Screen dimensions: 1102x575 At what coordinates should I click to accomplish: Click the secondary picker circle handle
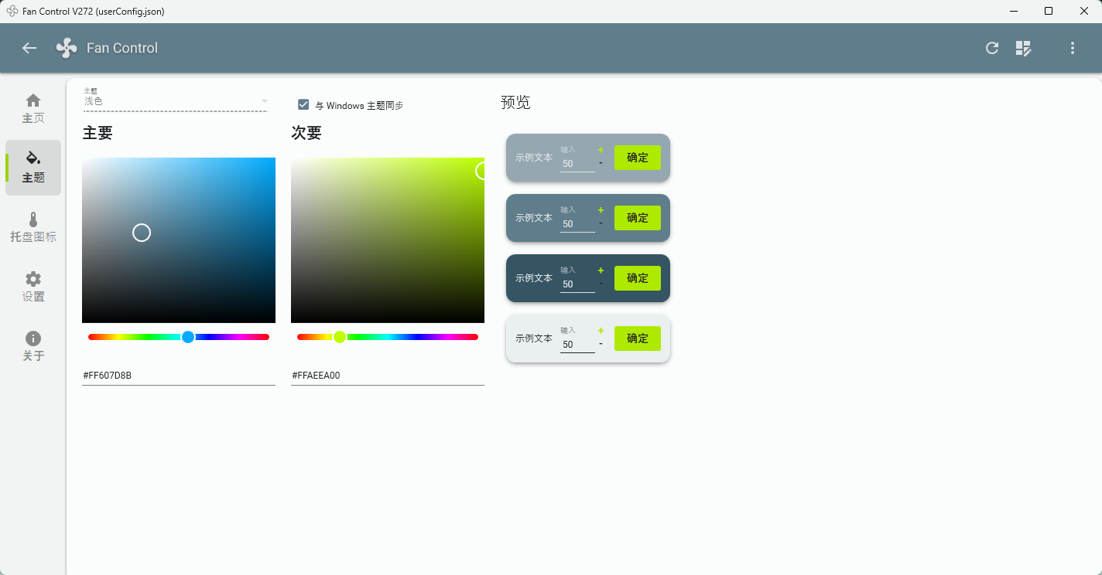(x=481, y=171)
